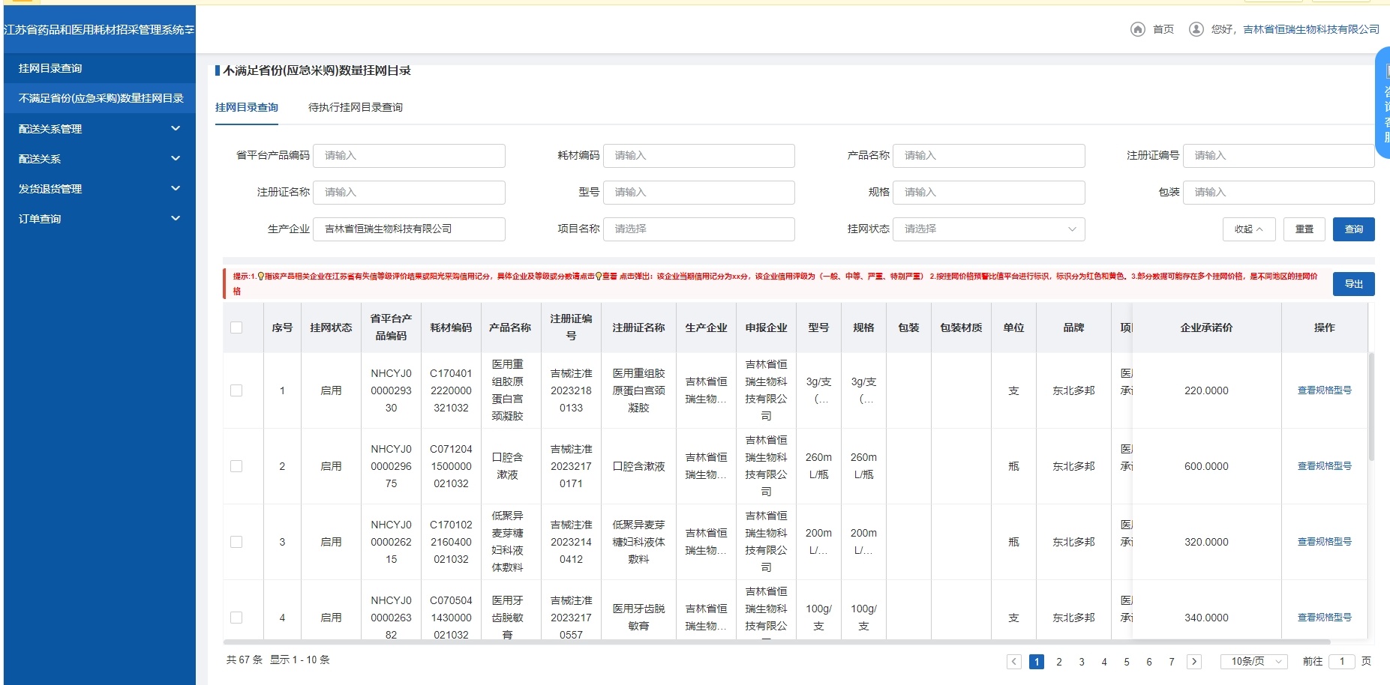Viewport: 1390px width, 685px height.
Task: Click 产品名称 input field
Action: click(989, 156)
